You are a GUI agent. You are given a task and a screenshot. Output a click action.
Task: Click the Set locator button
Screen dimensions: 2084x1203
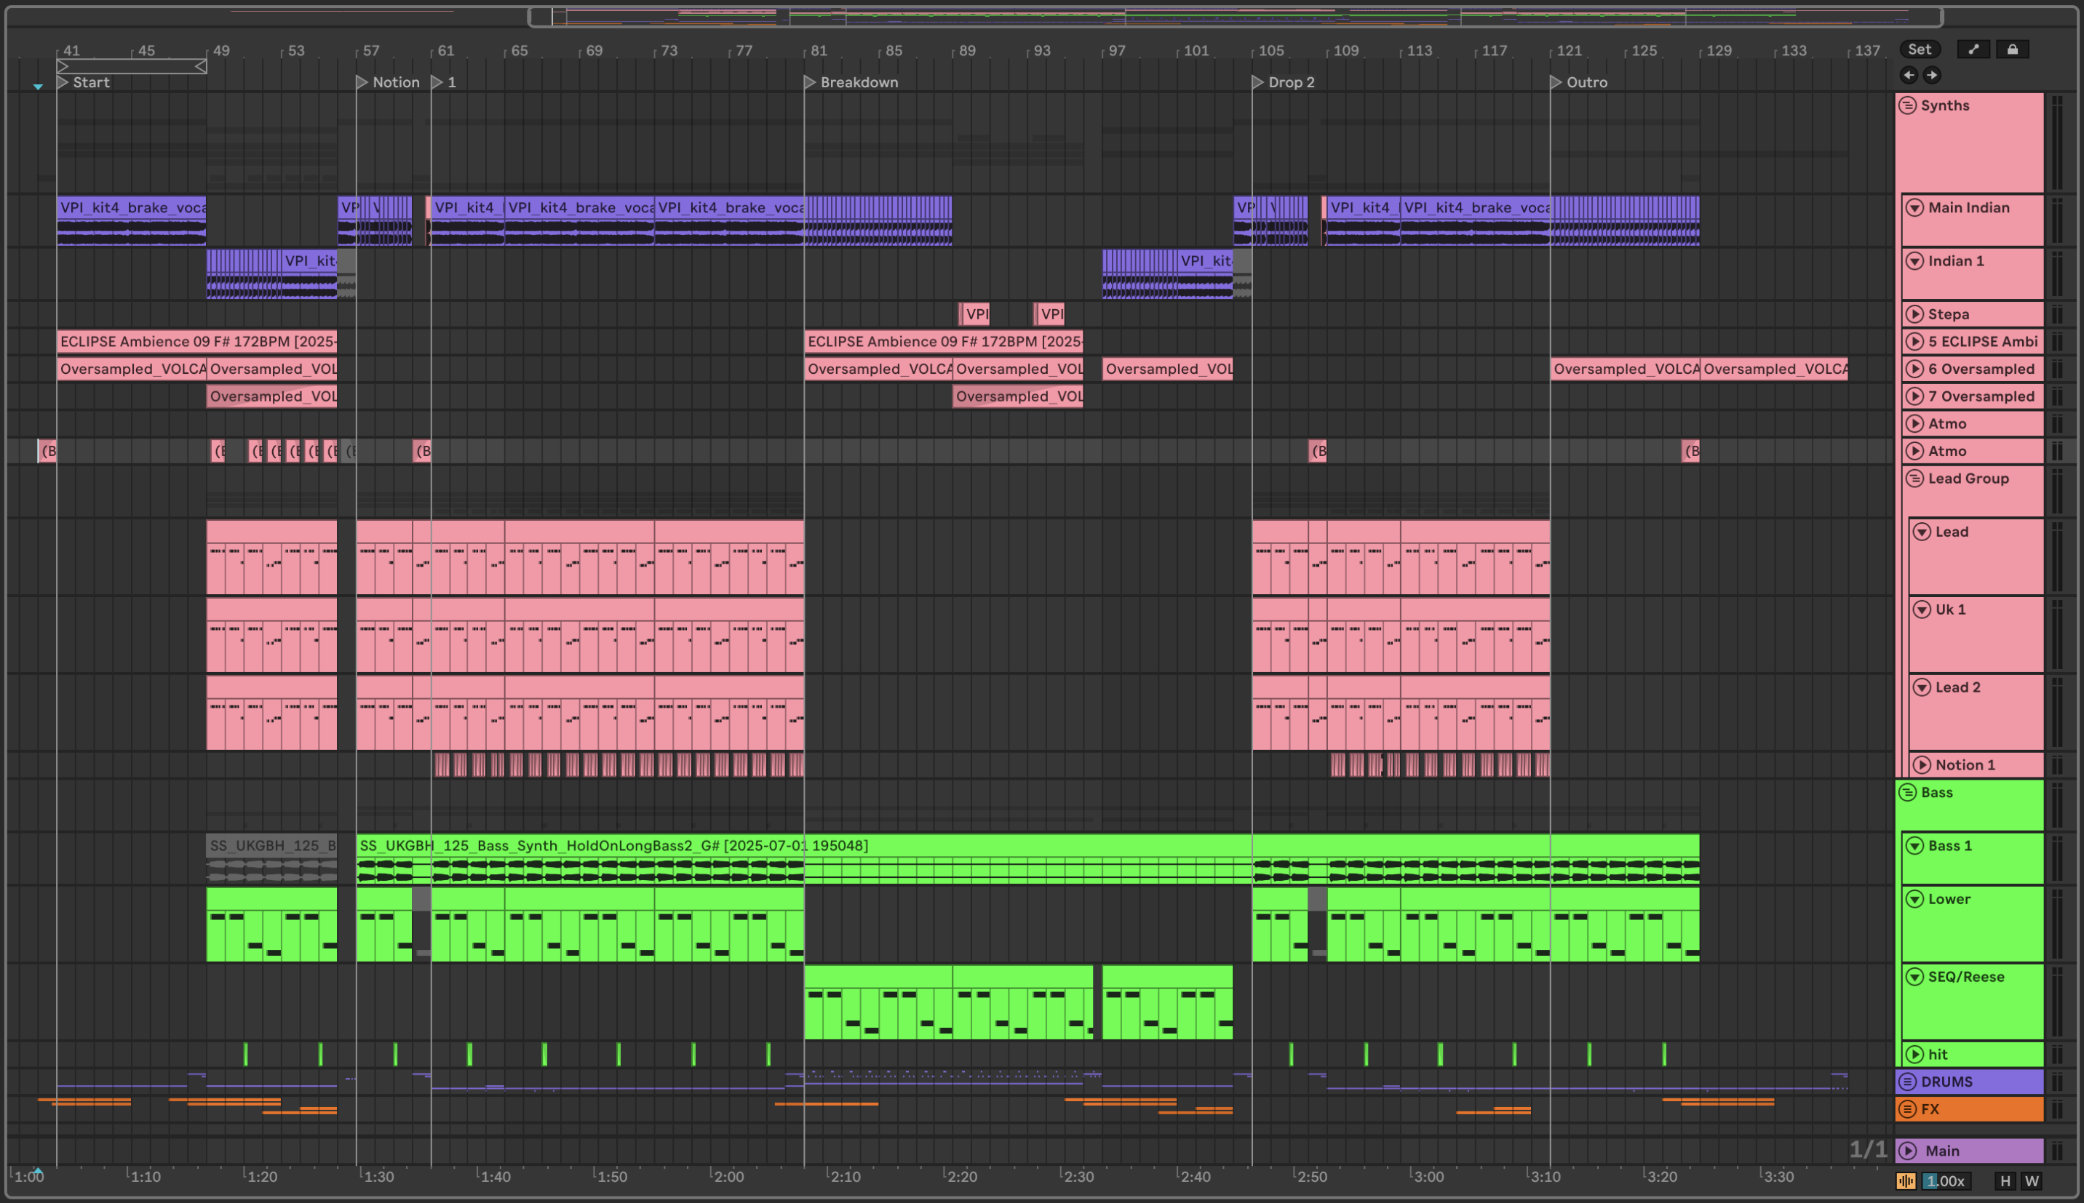pyautogui.click(x=1920, y=49)
